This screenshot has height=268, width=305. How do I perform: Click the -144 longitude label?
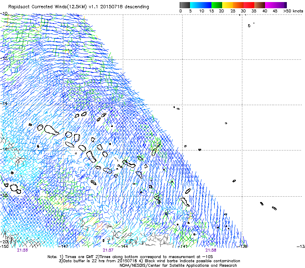[123, 246]
